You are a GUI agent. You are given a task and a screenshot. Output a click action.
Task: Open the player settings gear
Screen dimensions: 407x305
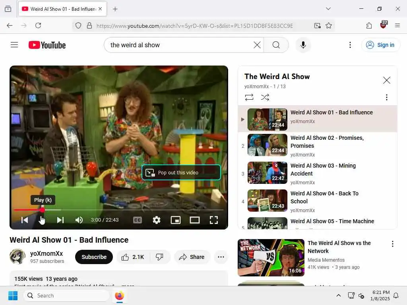pos(157,220)
